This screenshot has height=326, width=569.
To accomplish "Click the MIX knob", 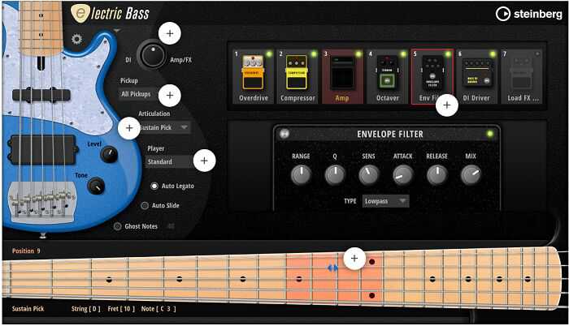I will [471, 174].
